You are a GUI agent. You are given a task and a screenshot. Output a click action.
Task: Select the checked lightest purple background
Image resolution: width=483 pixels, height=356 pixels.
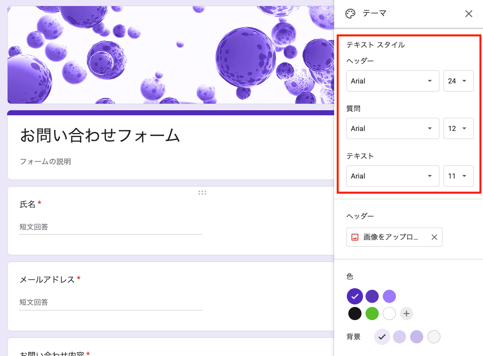pyautogui.click(x=382, y=337)
